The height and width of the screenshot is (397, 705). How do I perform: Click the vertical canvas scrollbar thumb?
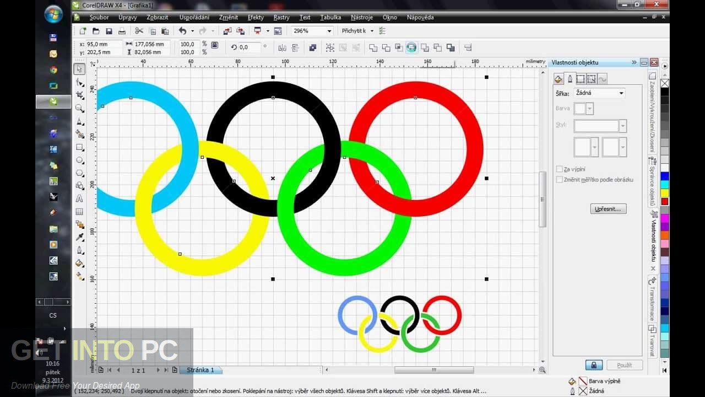coord(543,199)
